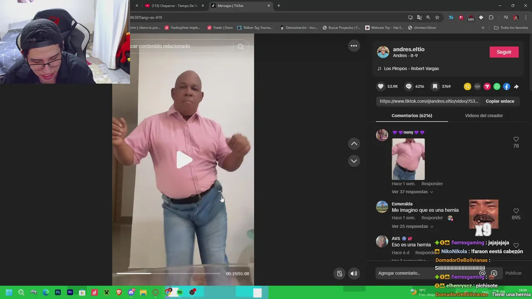Screen dimensions: 532x299
Task: Open the Extensions puzzle icon
Action: [491, 17]
